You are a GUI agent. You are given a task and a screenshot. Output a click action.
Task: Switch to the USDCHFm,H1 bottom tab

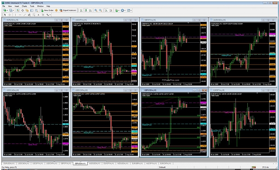52,163
